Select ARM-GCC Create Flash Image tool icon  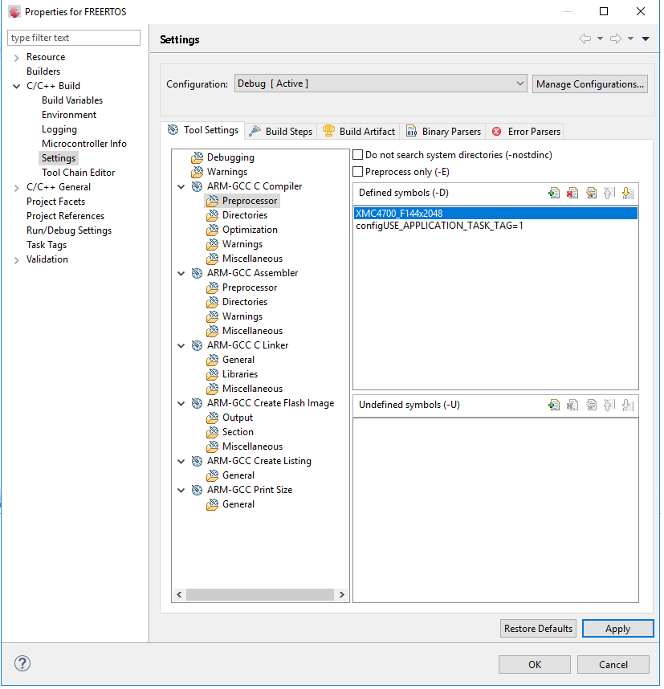(x=197, y=403)
